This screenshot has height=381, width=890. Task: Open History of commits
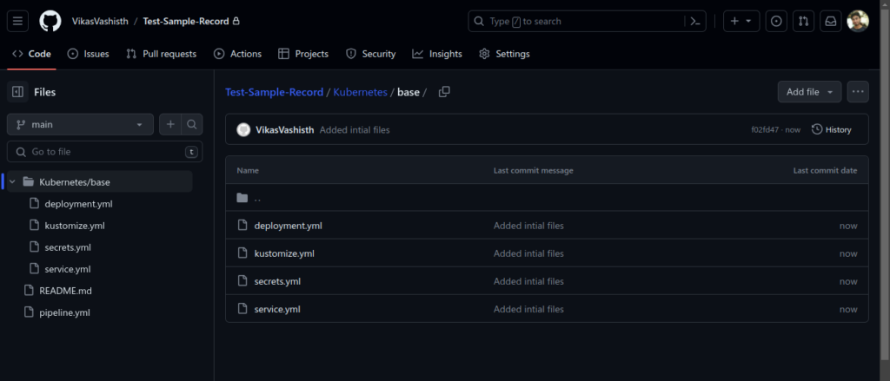coord(831,129)
